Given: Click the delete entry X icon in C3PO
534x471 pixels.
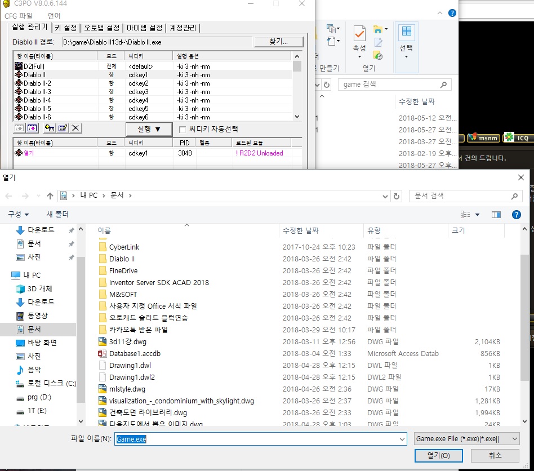Looking at the screenshot, I should 75,128.
